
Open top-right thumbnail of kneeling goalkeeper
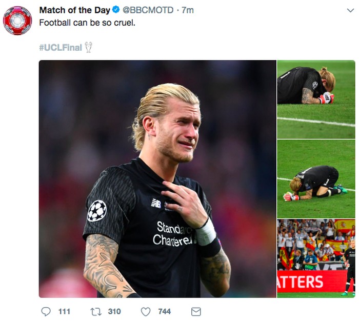(316, 99)
